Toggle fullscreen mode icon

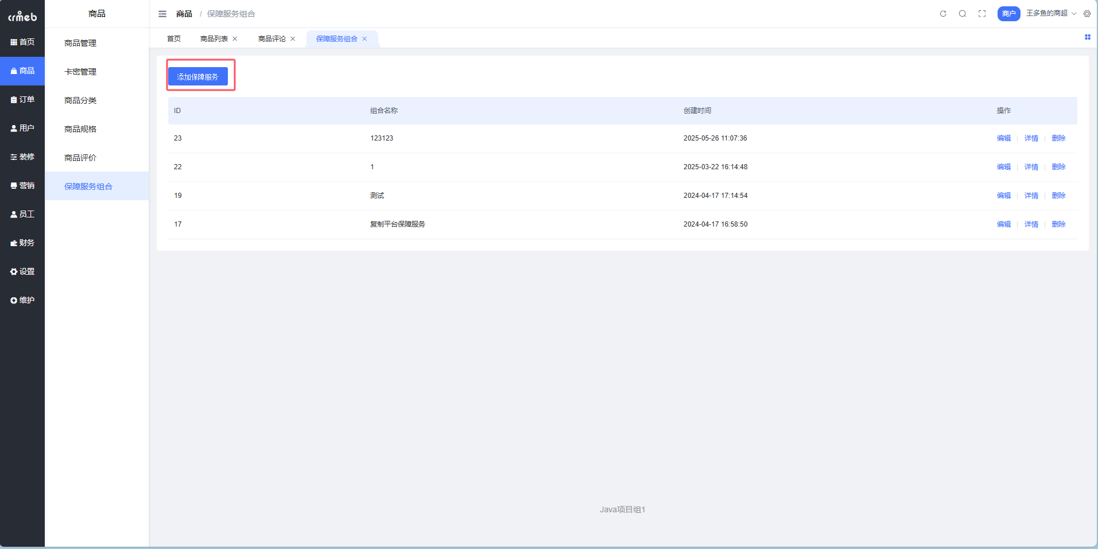point(982,14)
